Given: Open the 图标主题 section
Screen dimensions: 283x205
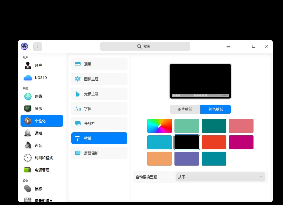Looking at the screenshot, I should coord(99,79).
